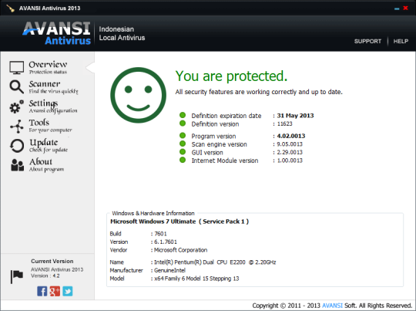Click the Vendor value 'Microsoft Corporation'
The width and height of the screenshot is (416, 311).
181,250
